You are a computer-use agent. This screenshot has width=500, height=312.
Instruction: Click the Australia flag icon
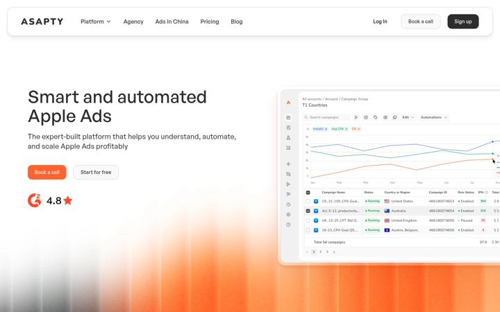(387, 211)
